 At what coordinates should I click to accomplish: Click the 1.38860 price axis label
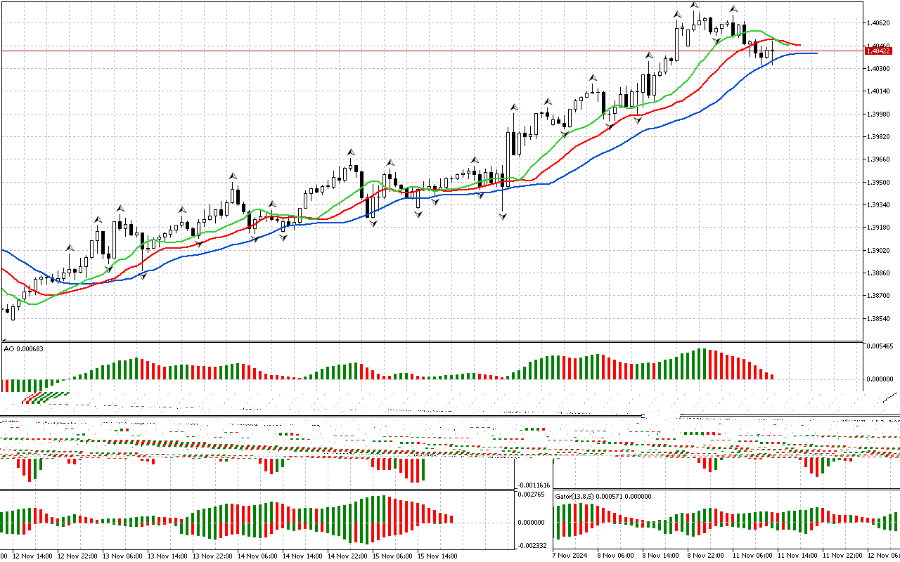click(x=879, y=273)
